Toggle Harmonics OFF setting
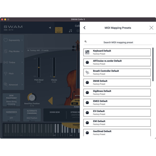Image resolution: width=156 pixels, height=156 pixels. [x=11, y=115]
